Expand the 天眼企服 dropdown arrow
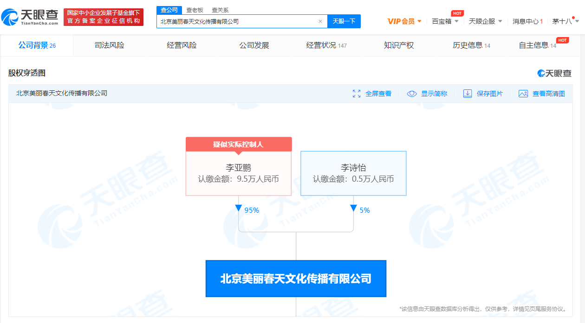Screen dimensions: 585x323 coord(500,21)
